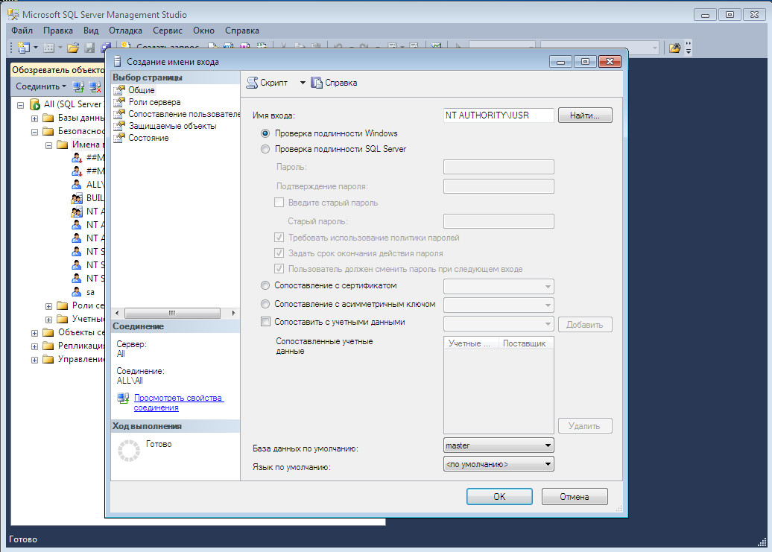The image size is (772, 552).
Task: Click the dialog title bar server icon
Action: 117,62
